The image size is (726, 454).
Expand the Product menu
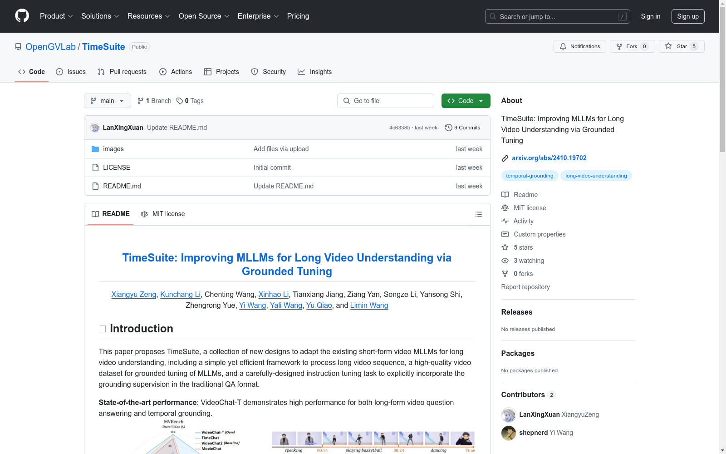[56, 16]
